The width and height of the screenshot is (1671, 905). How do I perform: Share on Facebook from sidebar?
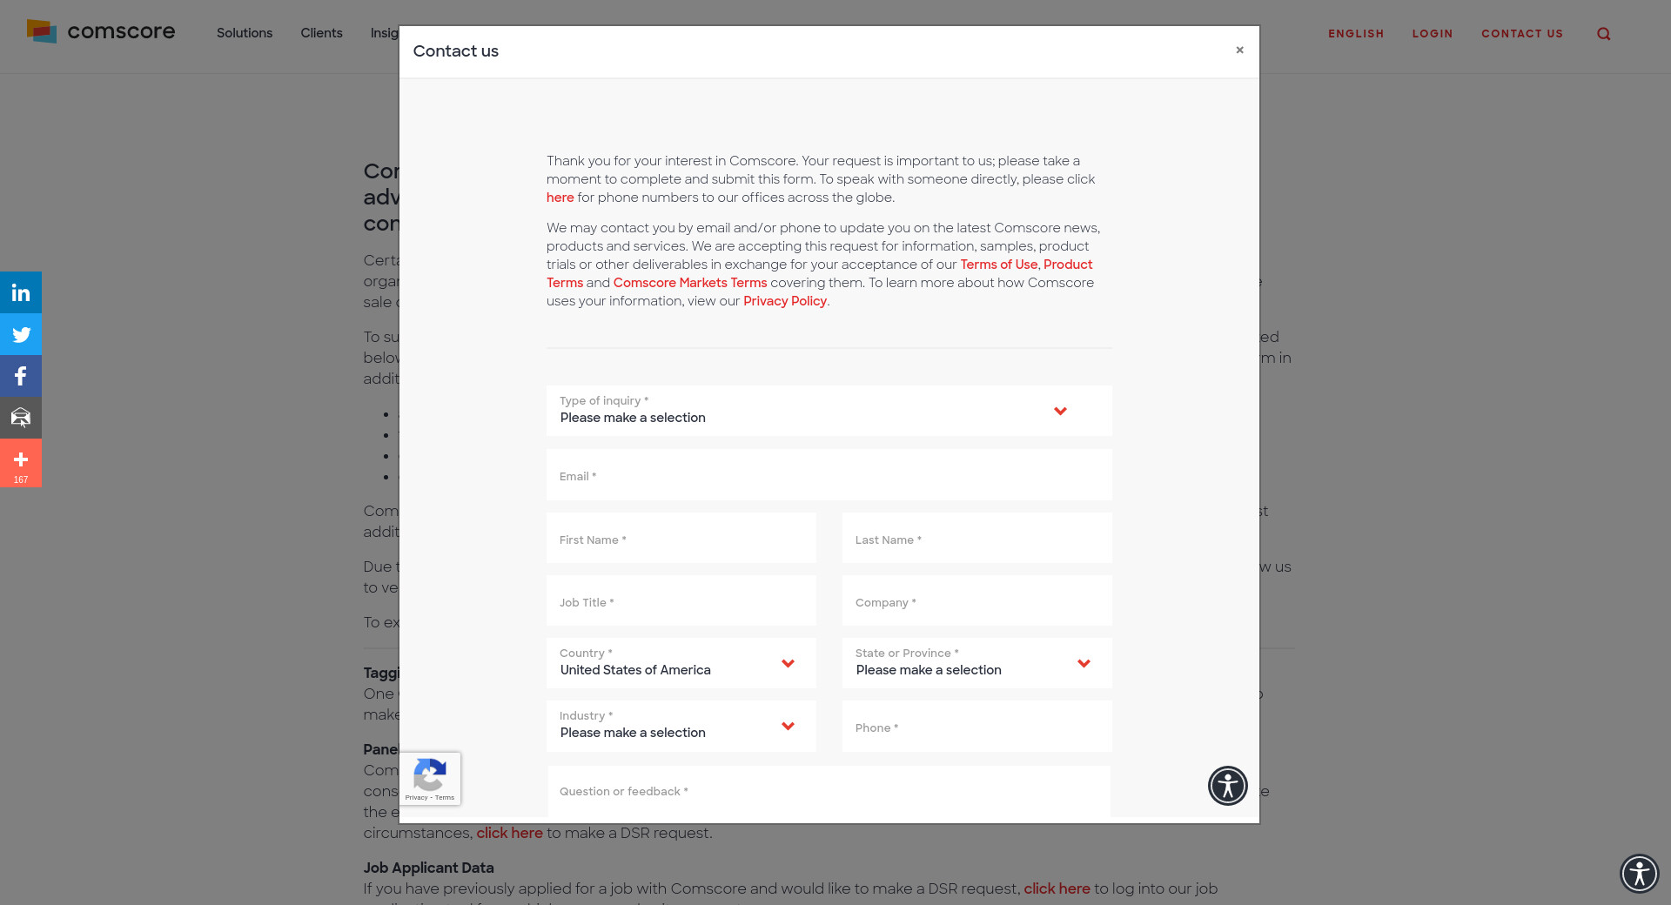coord(21,376)
